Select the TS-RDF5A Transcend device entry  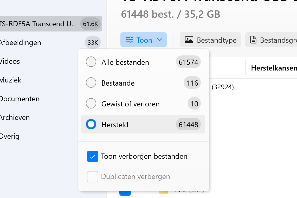coord(38,24)
